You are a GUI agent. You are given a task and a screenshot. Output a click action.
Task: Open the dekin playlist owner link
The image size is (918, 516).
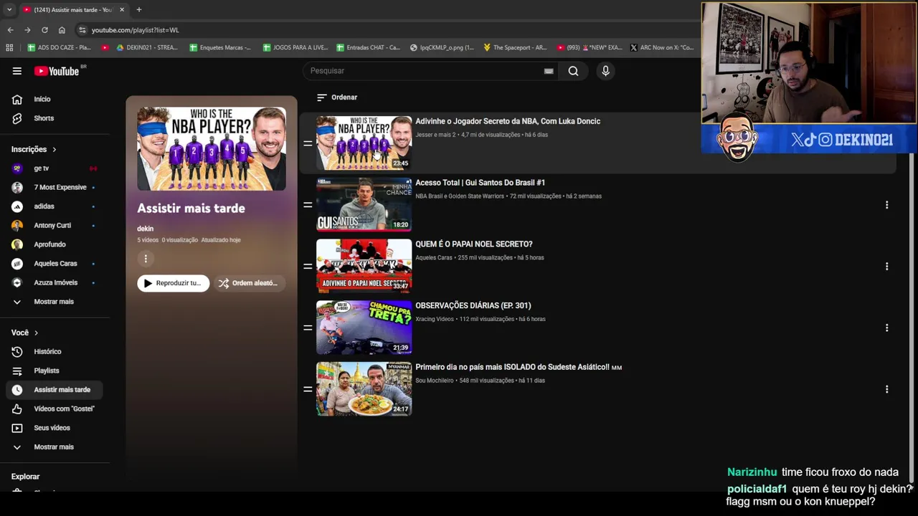(x=145, y=229)
